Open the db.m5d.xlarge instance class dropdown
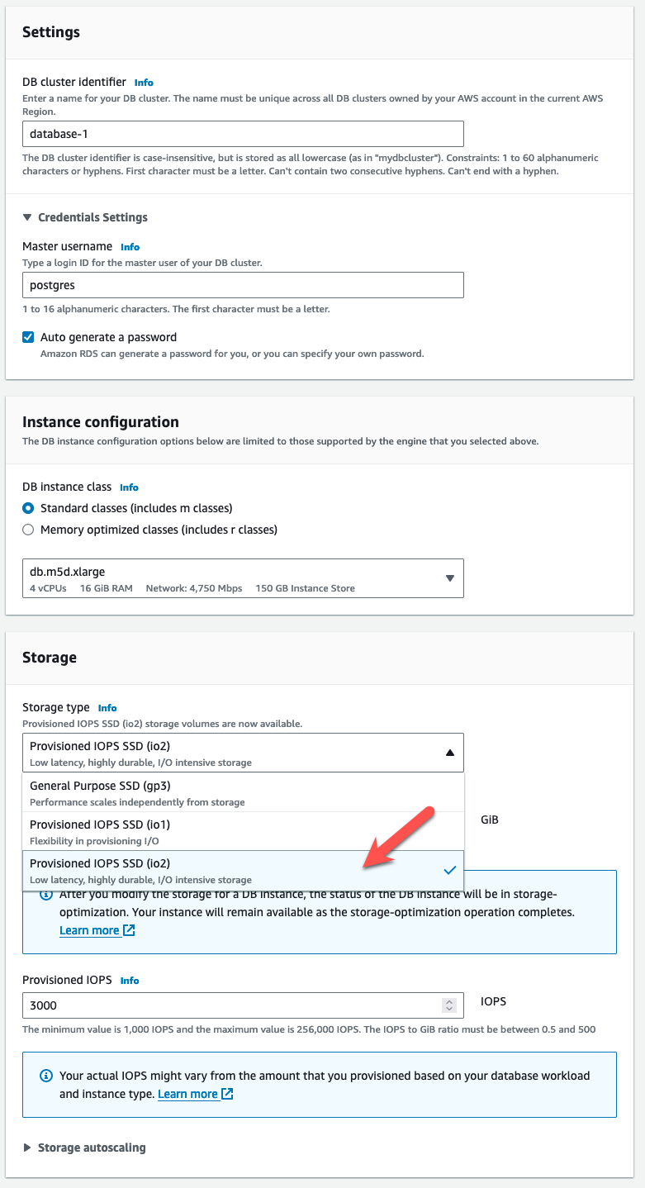Viewport: 645px width, 1188px height. click(x=243, y=578)
